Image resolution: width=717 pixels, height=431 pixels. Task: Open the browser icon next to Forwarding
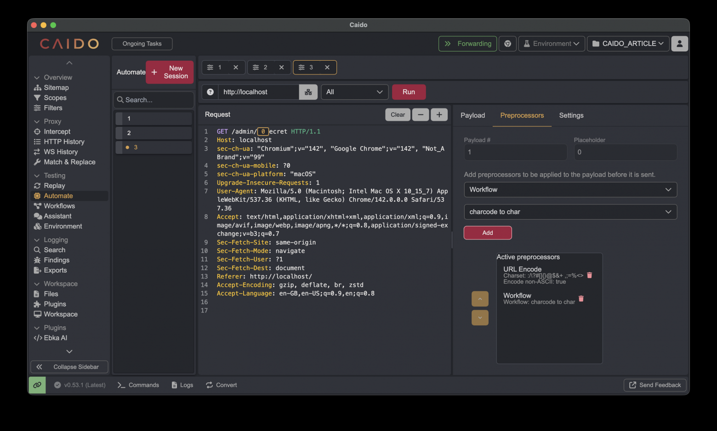507,44
